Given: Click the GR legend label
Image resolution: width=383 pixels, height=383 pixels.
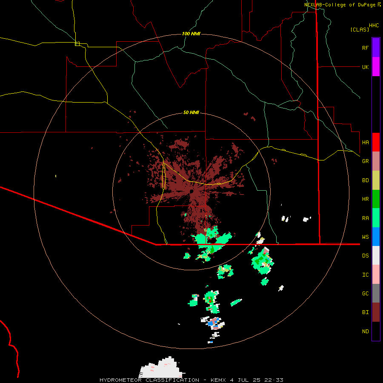Looking at the screenshot, I should coord(365,161).
